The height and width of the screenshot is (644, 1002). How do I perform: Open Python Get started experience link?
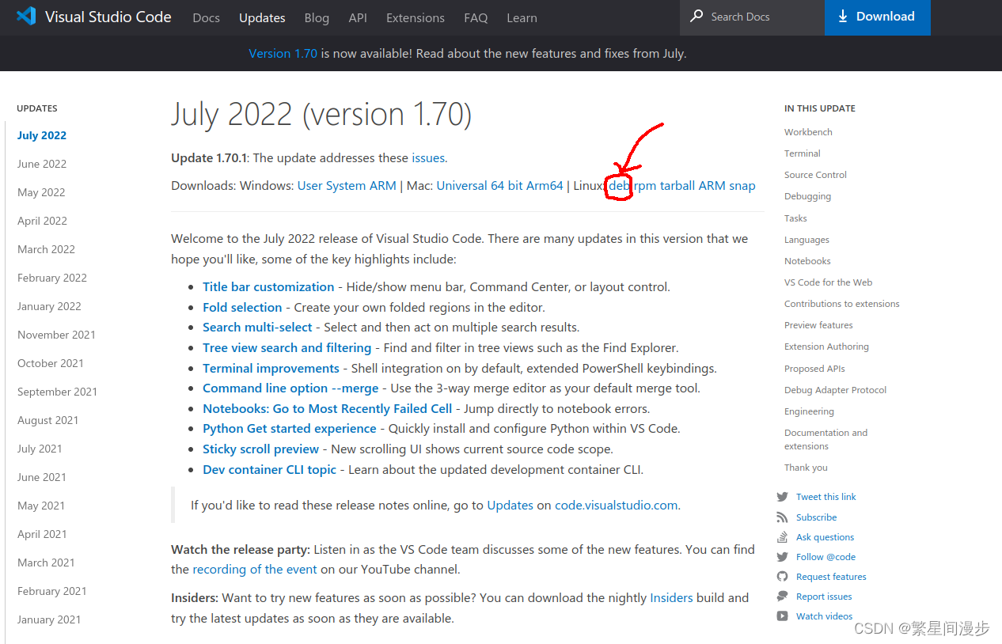pos(290,429)
